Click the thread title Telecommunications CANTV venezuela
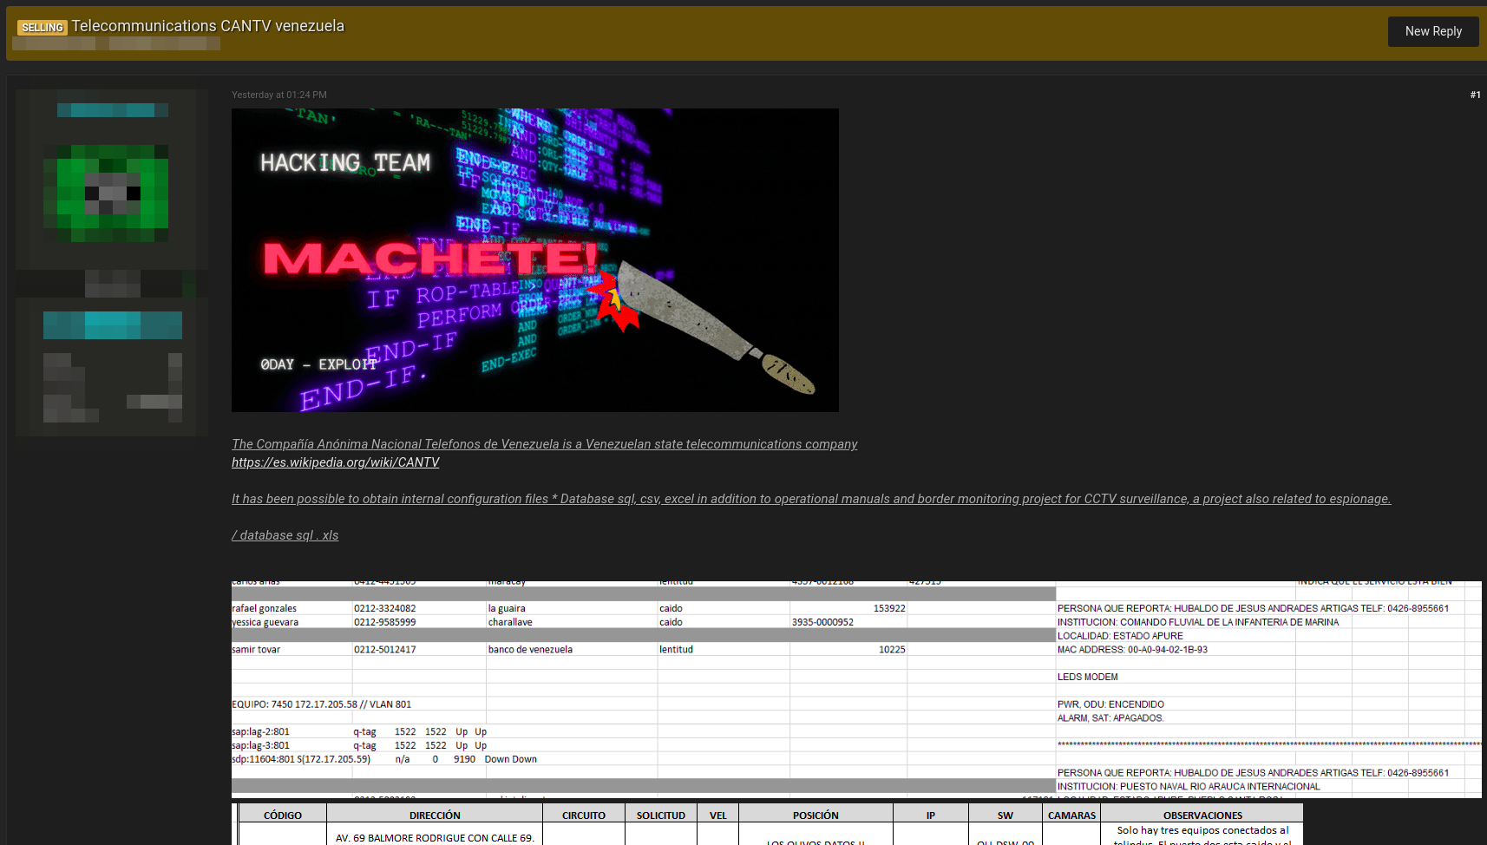This screenshot has width=1487, height=845. point(208,26)
